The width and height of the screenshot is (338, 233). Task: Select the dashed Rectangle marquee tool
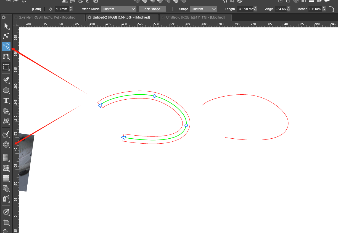tap(6, 67)
